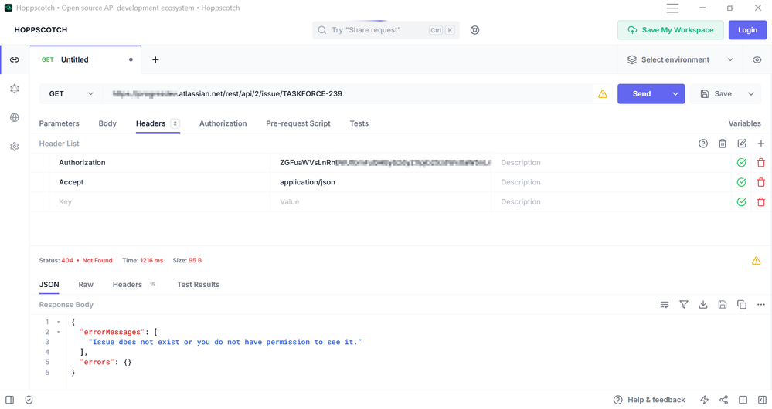The image size is (772, 409).
Task: Click the filter response body icon
Action: pos(684,305)
